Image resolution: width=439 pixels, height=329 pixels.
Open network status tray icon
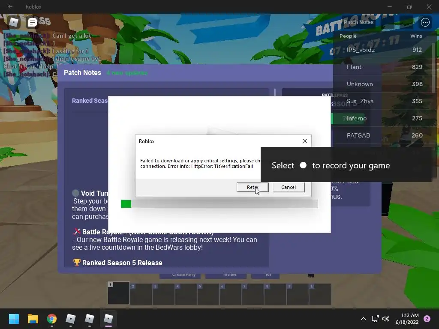tap(375, 319)
